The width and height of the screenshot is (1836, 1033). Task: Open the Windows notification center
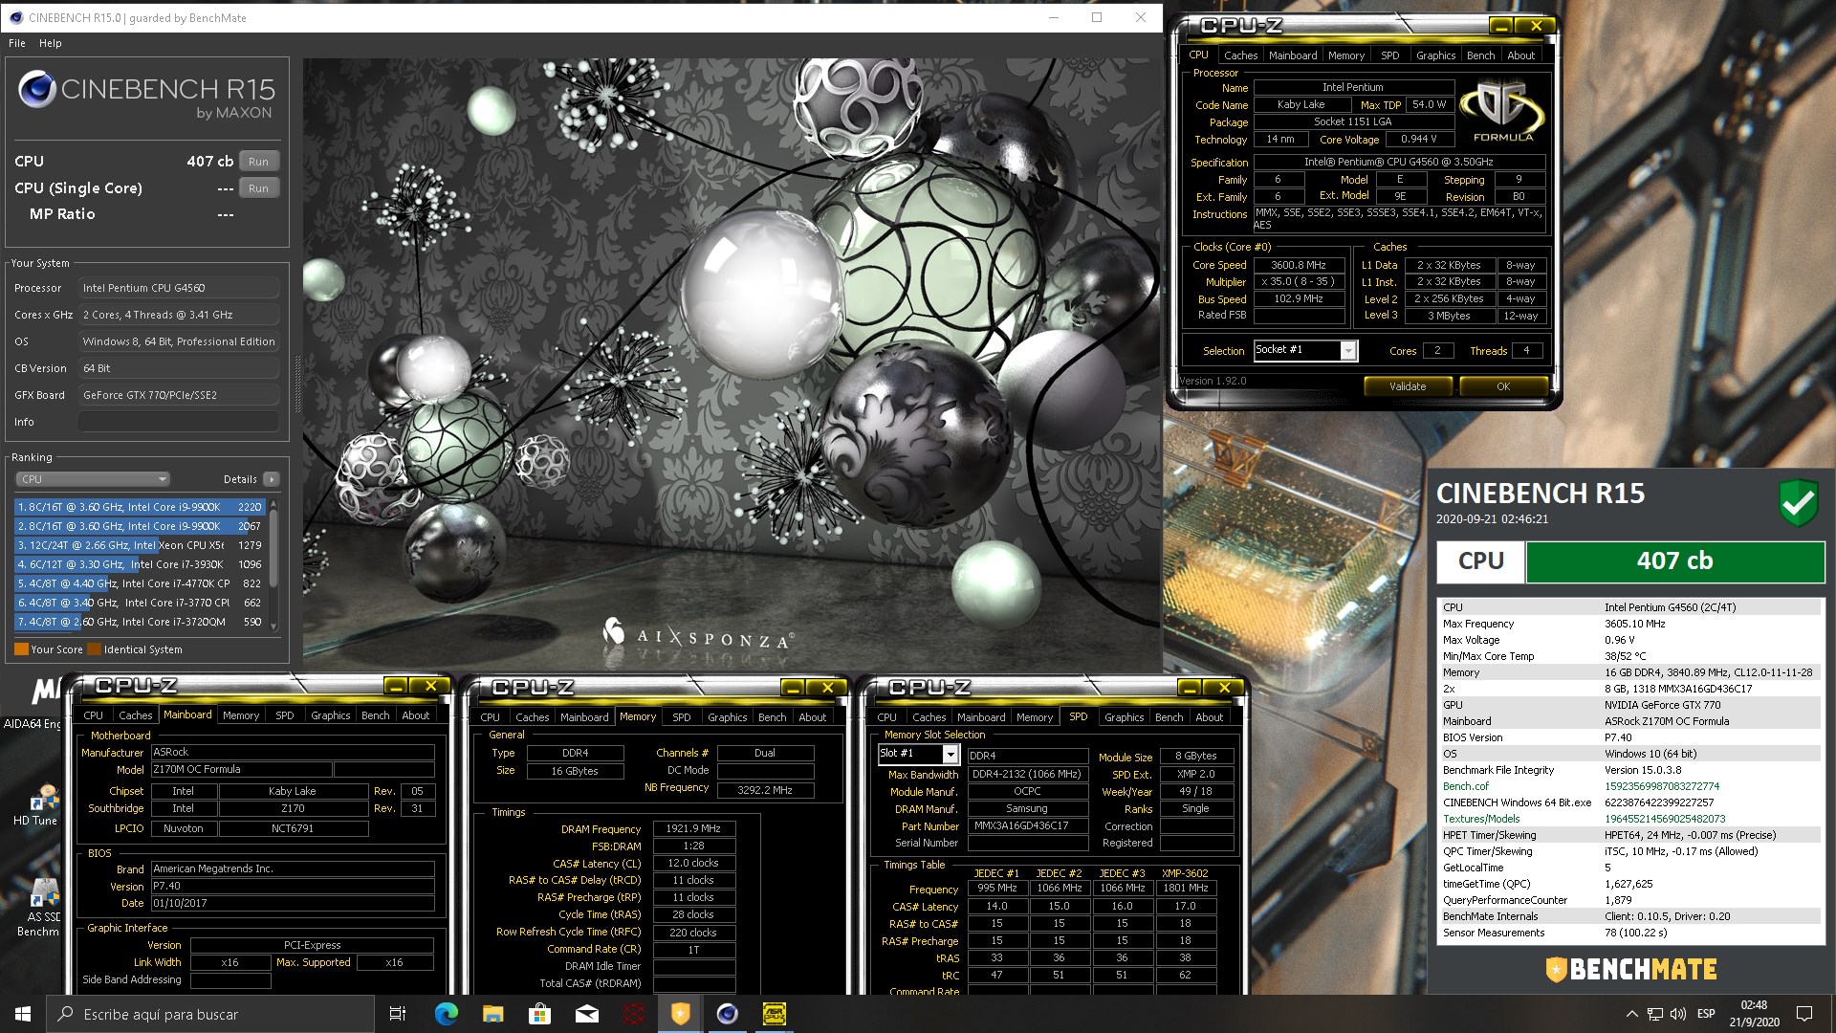pos(1804,1014)
